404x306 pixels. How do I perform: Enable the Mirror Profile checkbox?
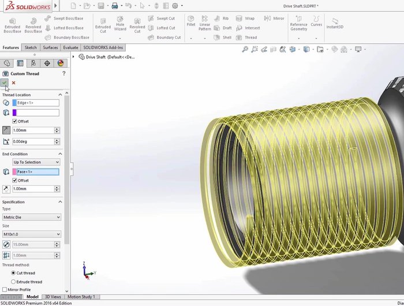click(x=5, y=290)
